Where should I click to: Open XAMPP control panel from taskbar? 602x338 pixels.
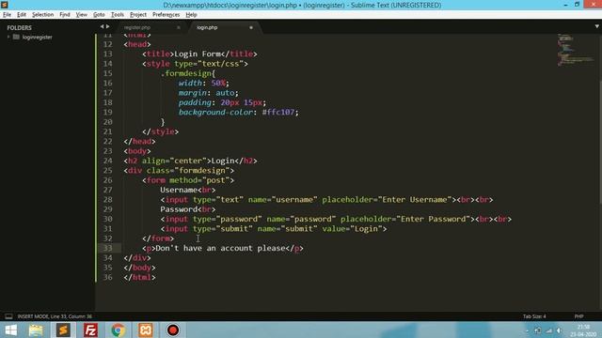coord(146,330)
